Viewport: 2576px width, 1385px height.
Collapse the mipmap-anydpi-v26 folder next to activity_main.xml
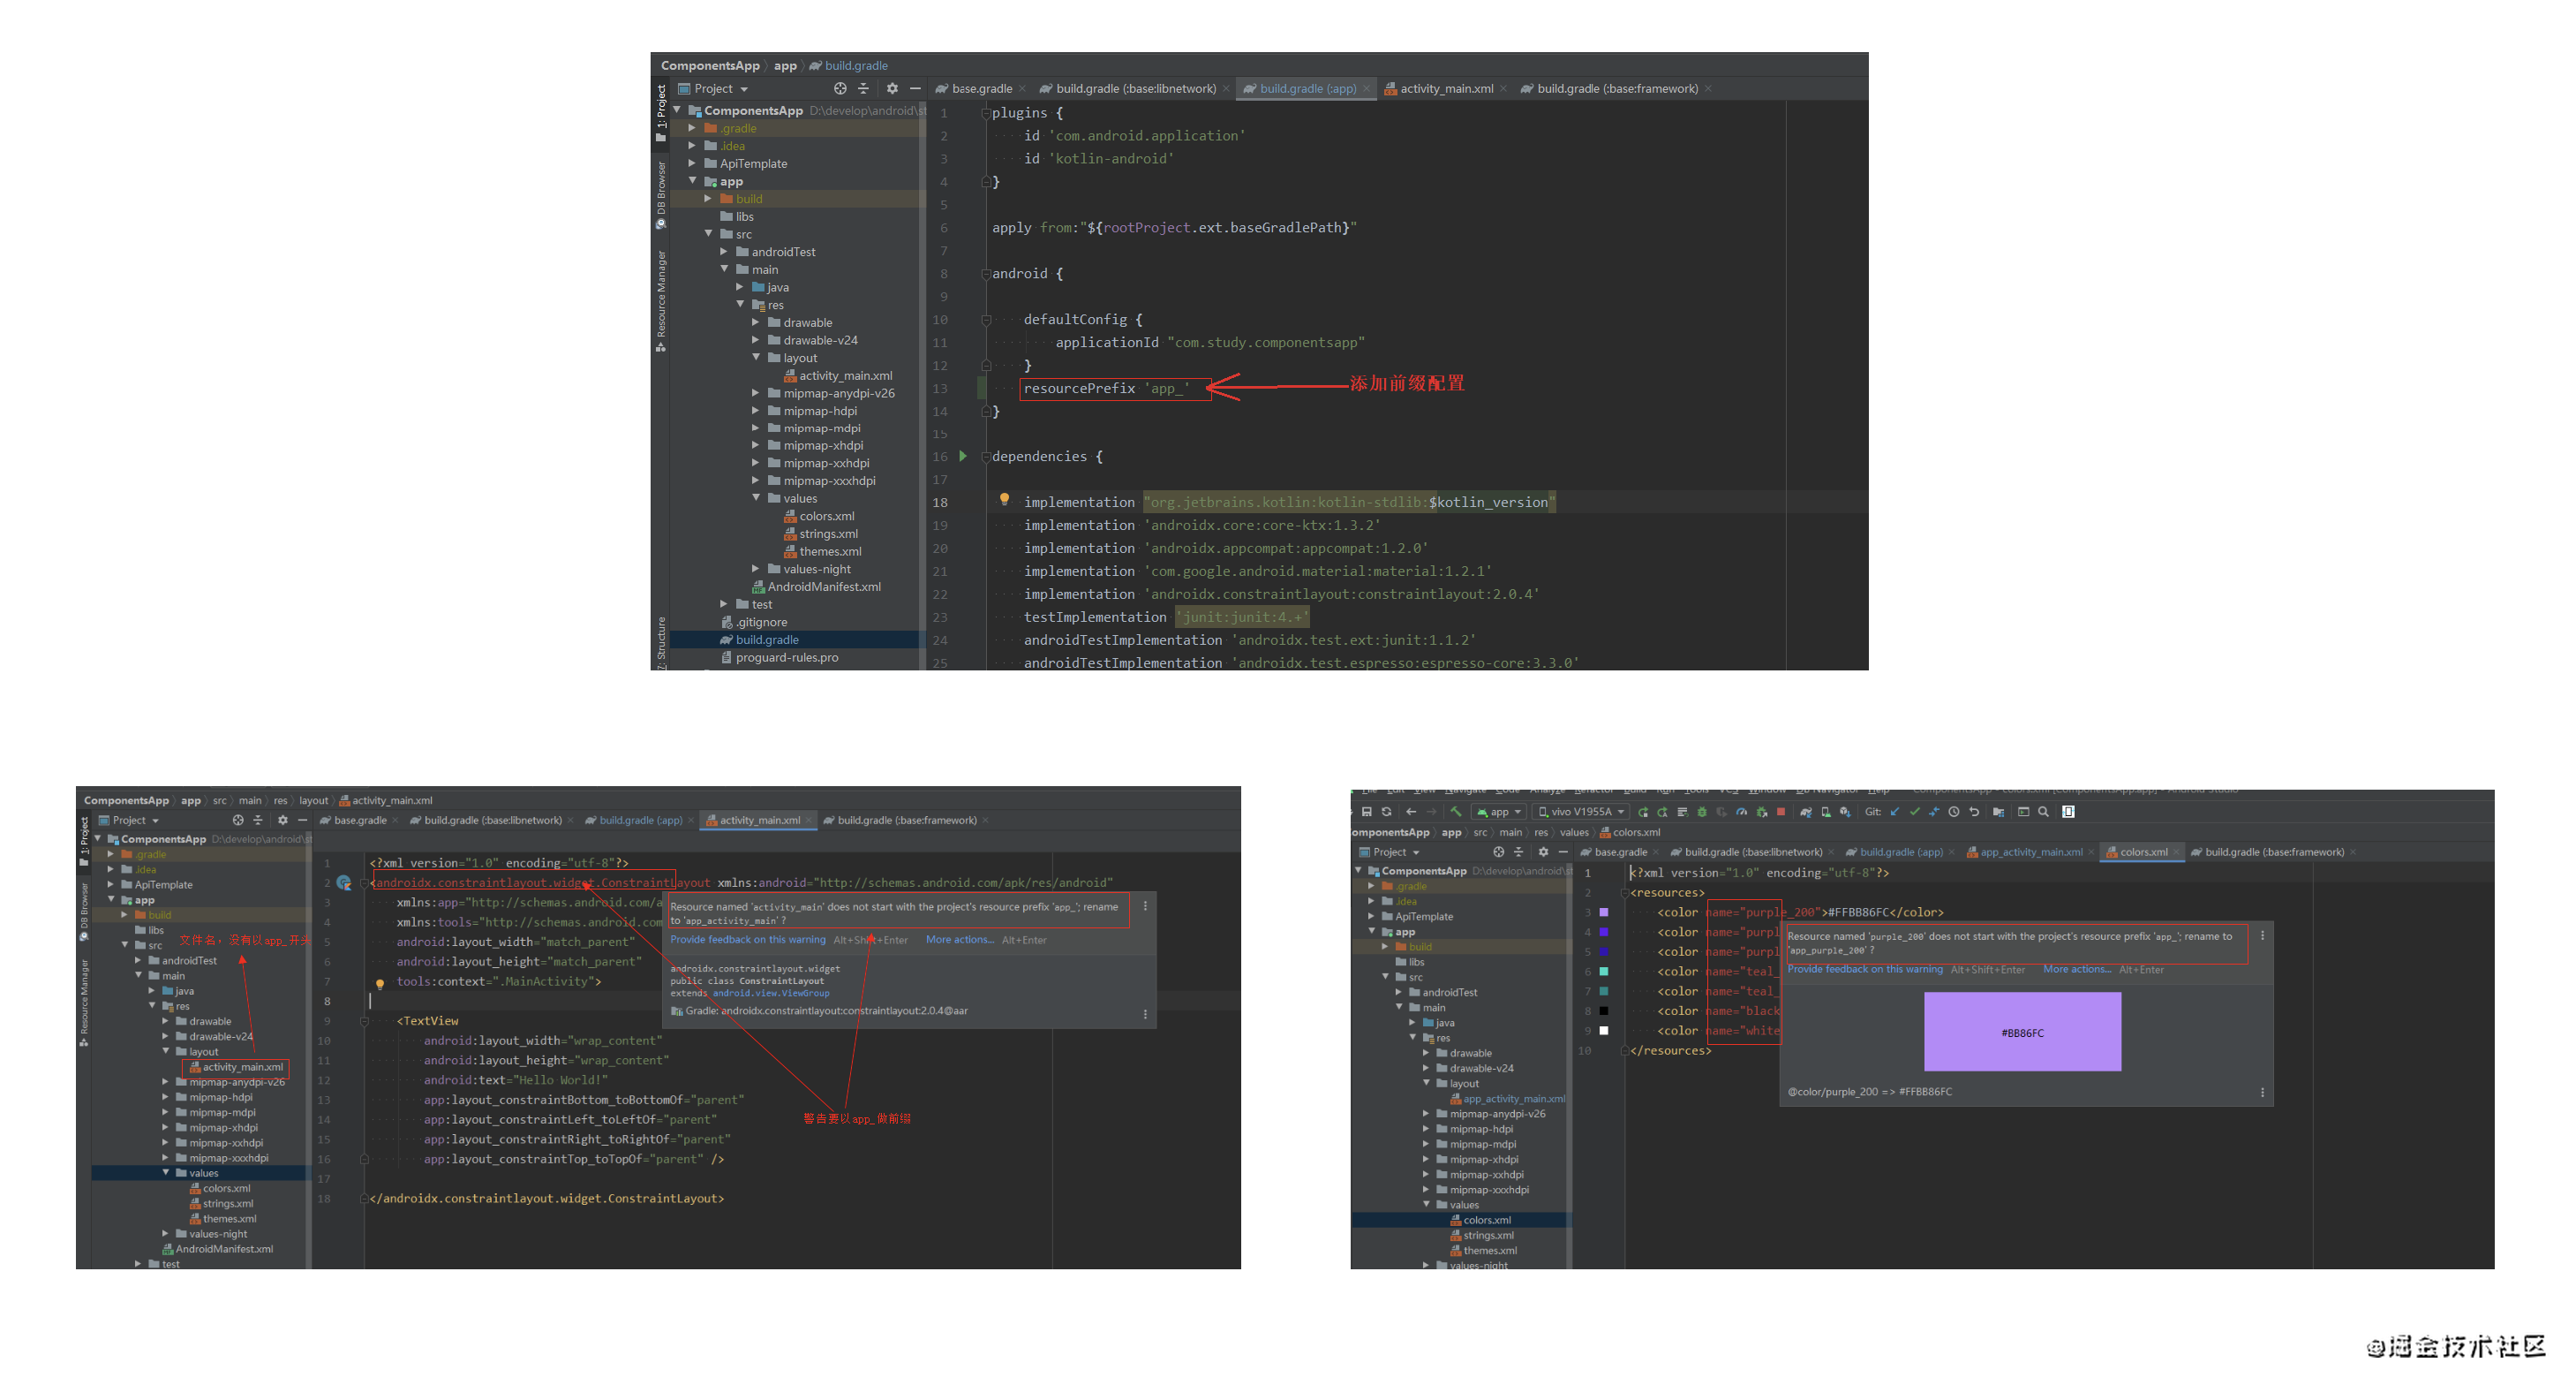[757, 393]
